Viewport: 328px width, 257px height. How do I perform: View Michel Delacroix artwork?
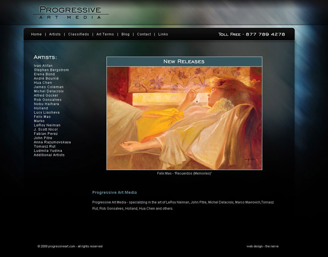(x=49, y=91)
